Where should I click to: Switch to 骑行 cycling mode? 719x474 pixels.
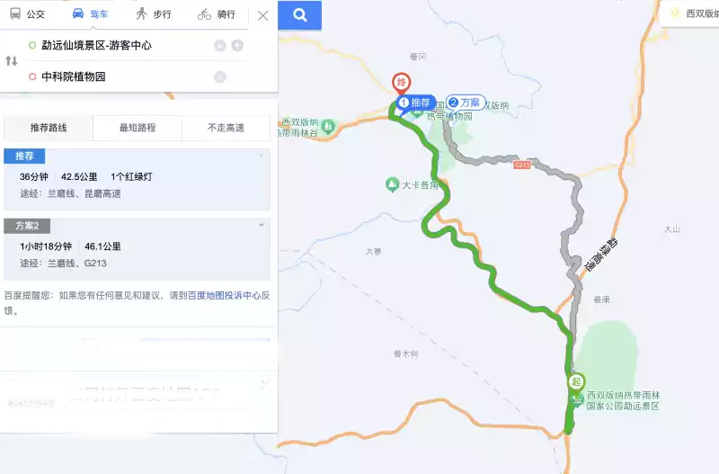217,14
